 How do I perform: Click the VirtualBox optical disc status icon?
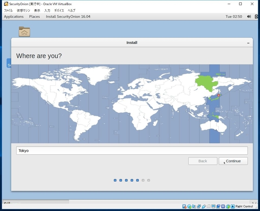click(x=189, y=206)
